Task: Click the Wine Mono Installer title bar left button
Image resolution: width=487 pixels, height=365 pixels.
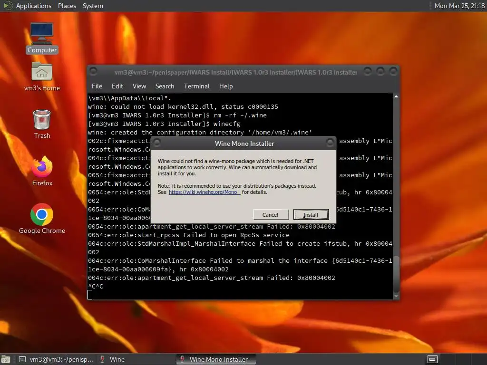Action: pos(157,143)
